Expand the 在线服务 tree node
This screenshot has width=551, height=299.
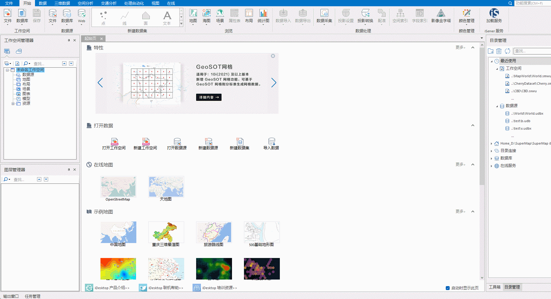pyautogui.click(x=492, y=166)
